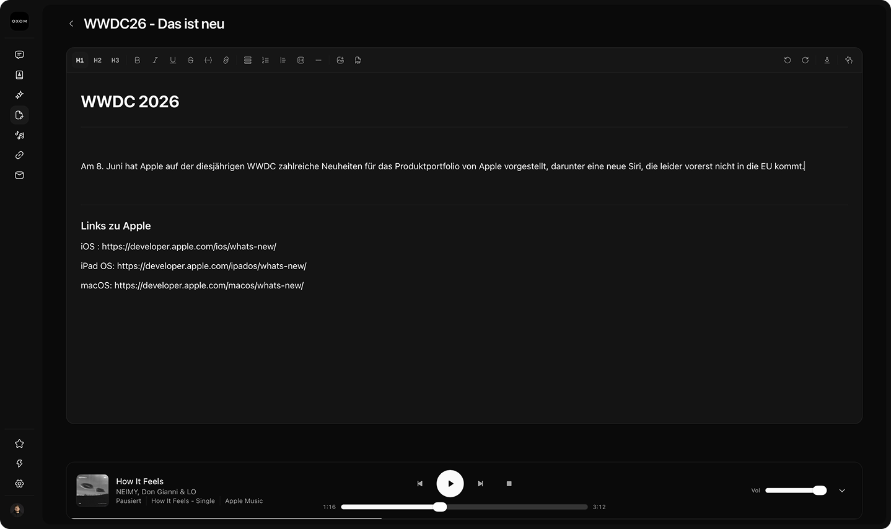Redo the last edit
891x529 pixels.
click(x=805, y=60)
